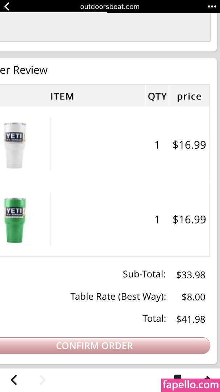Viewport: 220px width, 392px height.
Task: Click the Table Rate (Best Way) label
Action: point(118,297)
